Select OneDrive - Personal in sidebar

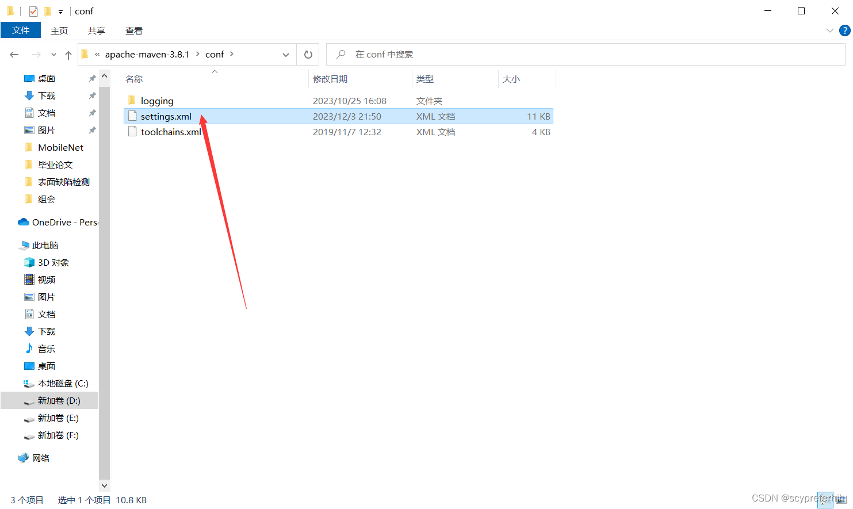(65, 223)
